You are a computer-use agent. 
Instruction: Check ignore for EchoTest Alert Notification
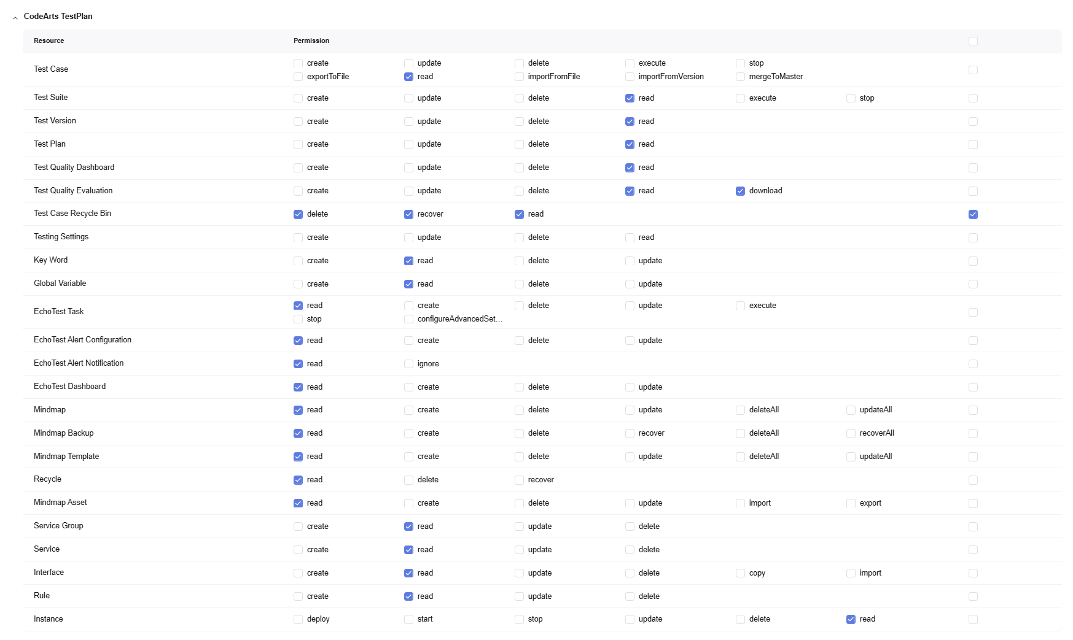408,364
